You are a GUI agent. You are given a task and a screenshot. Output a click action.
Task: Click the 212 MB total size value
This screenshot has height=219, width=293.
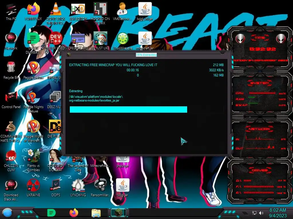coord(218,65)
